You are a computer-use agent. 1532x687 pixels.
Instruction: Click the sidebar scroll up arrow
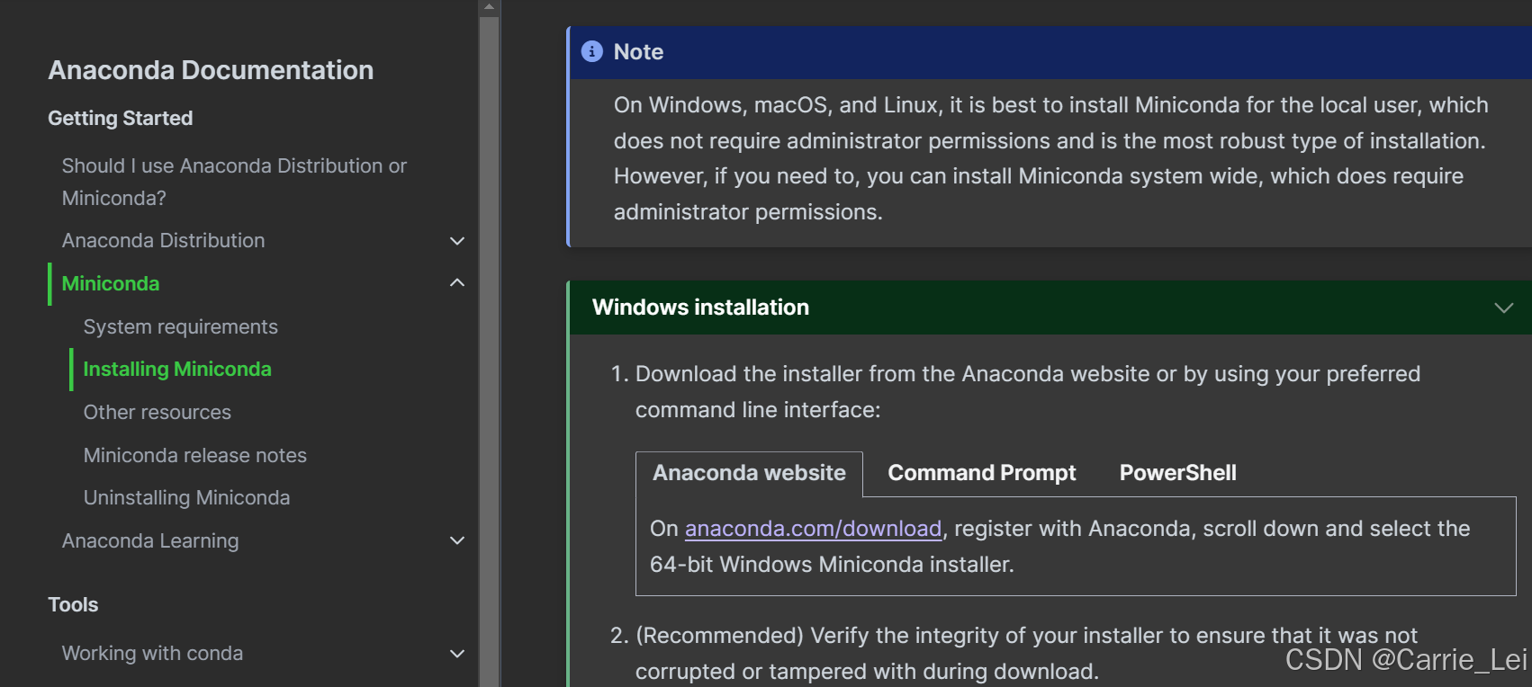click(x=489, y=7)
